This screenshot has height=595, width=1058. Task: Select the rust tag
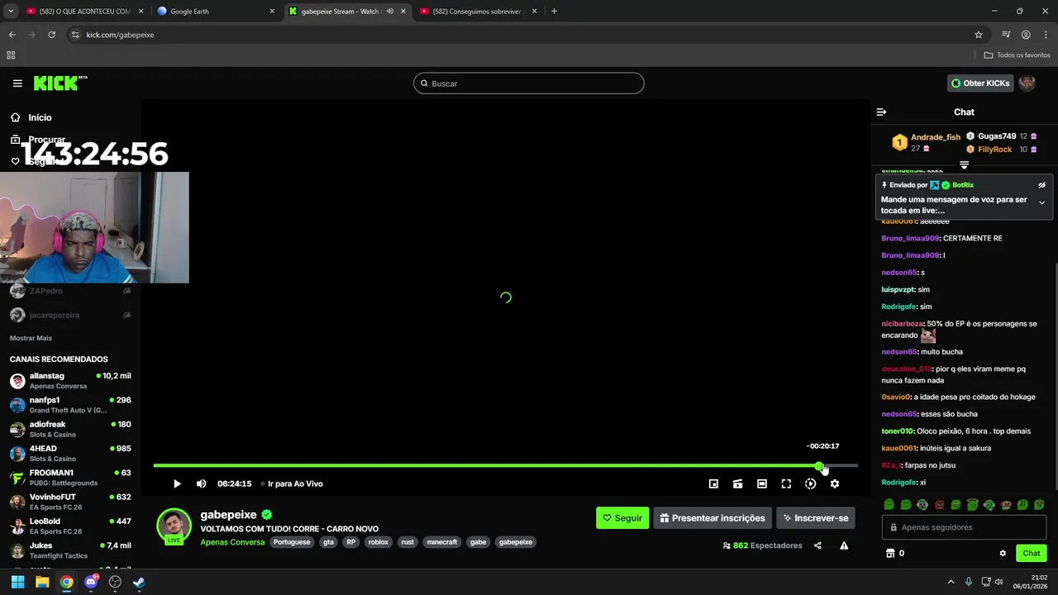407,542
